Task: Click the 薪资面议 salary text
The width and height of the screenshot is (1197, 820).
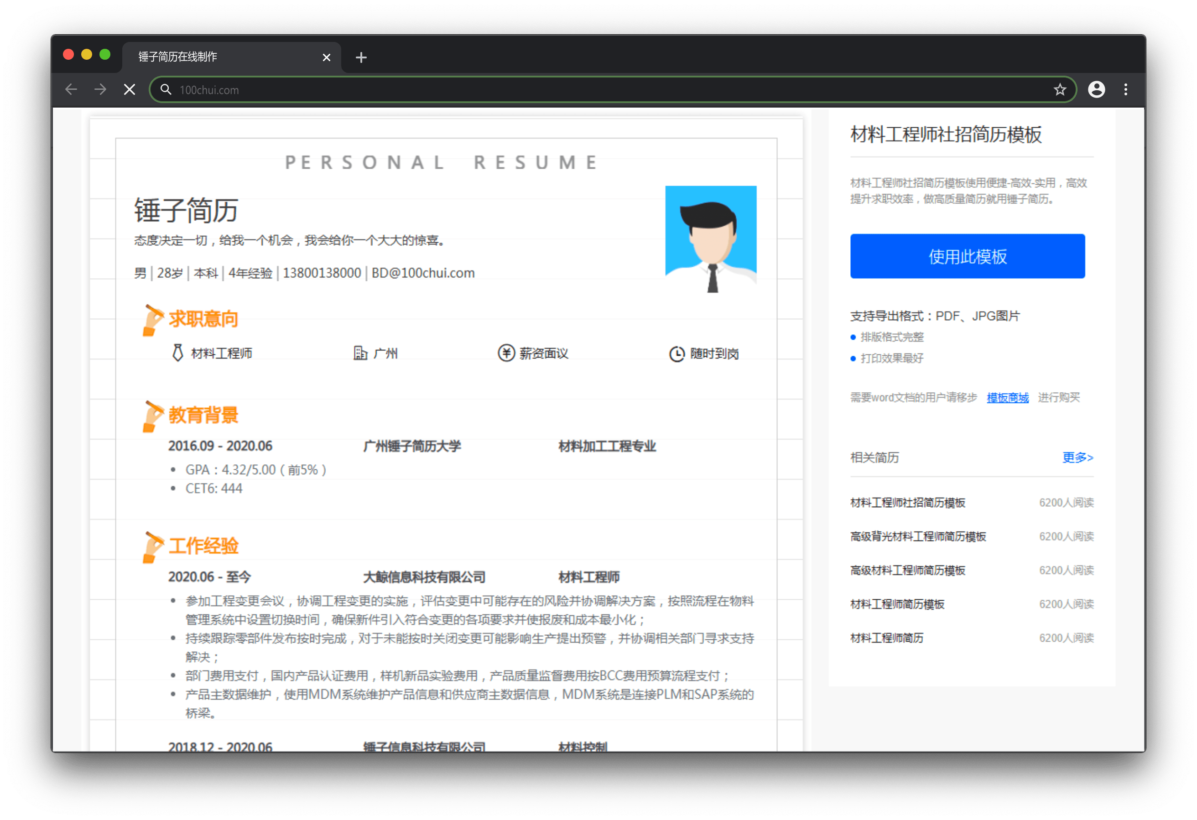Action: (x=543, y=353)
